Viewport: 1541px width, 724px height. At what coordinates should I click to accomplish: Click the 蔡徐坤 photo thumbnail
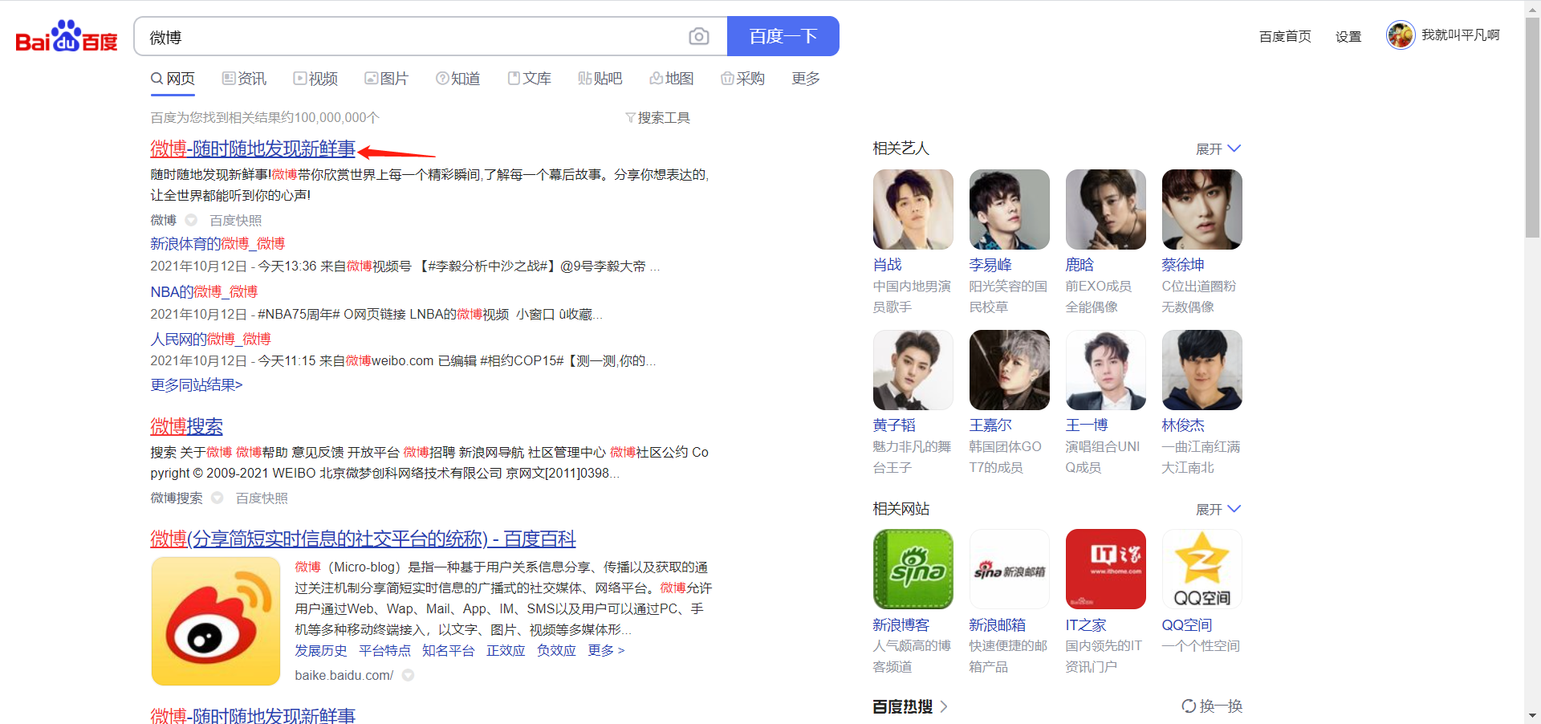coord(1202,209)
